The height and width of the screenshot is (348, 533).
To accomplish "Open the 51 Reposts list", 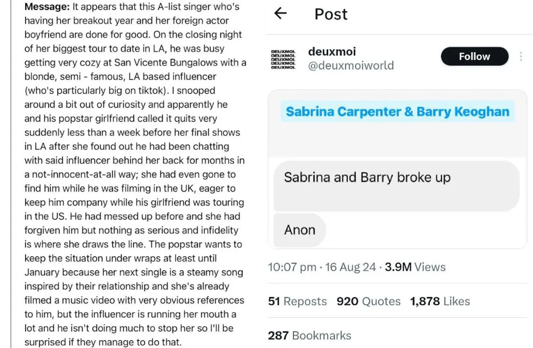I will pyautogui.click(x=297, y=301).
